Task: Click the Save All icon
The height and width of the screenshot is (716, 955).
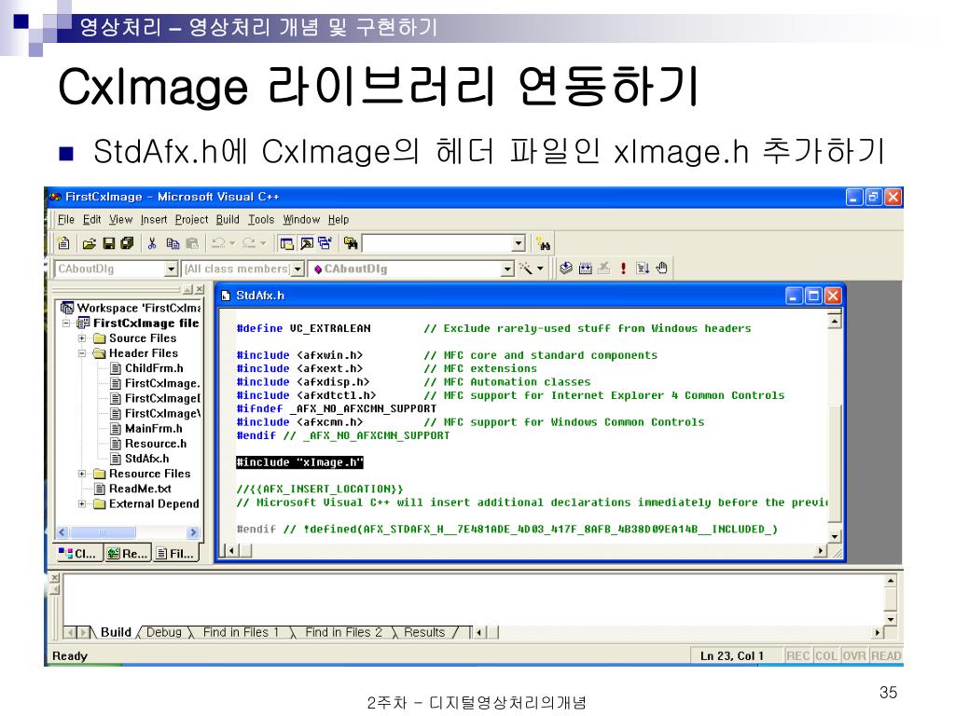Action: 127,243
